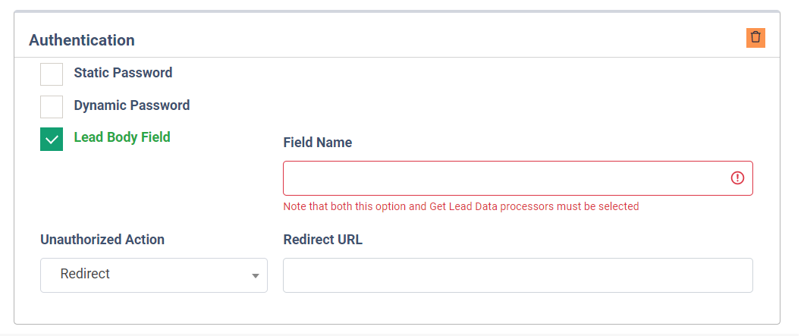Viewport: 804px width, 336px height.
Task: Click the red error icon in Field Name
Action: point(736,178)
